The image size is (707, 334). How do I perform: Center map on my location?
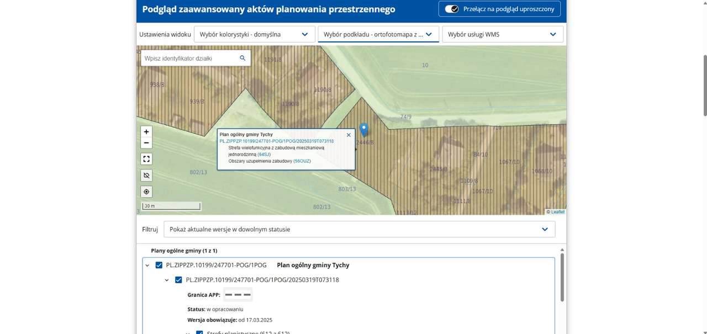[146, 192]
